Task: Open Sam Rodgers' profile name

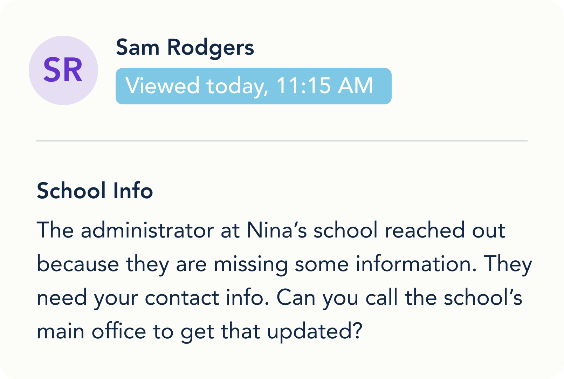Action: click(x=185, y=47)
